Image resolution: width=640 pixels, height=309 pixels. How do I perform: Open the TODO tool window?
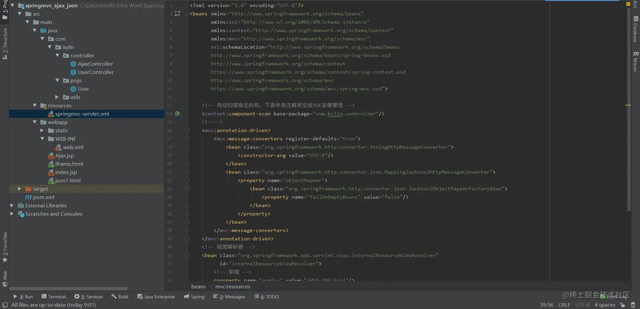click(x=267, y=297)
